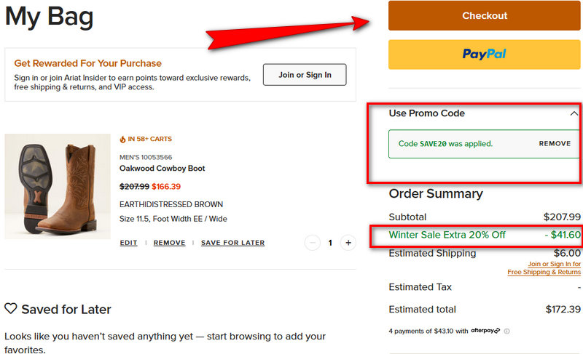Screen dimensions: 583x354
Task: Remove the applied SAVE20 promo code
Action: [x=555, y=144]
